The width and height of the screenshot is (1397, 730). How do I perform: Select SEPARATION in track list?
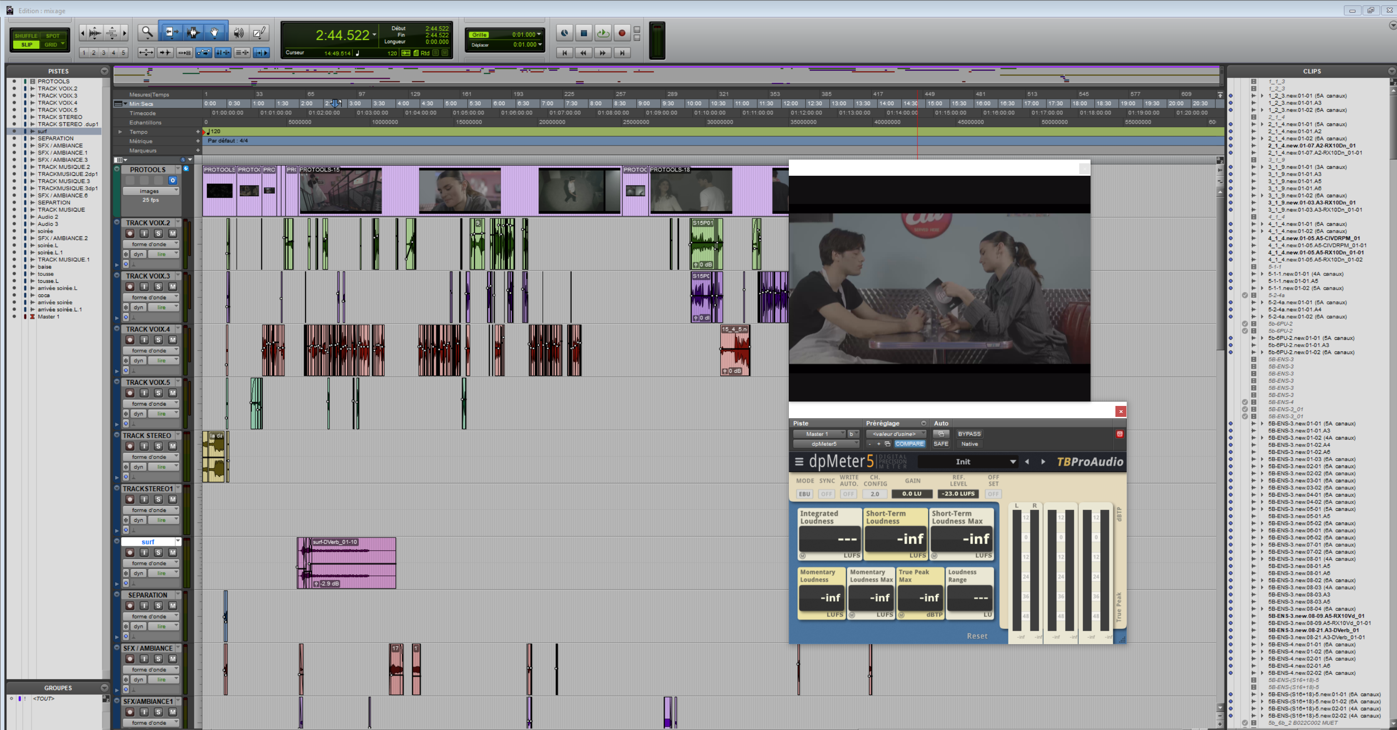(x=55, y=138)
